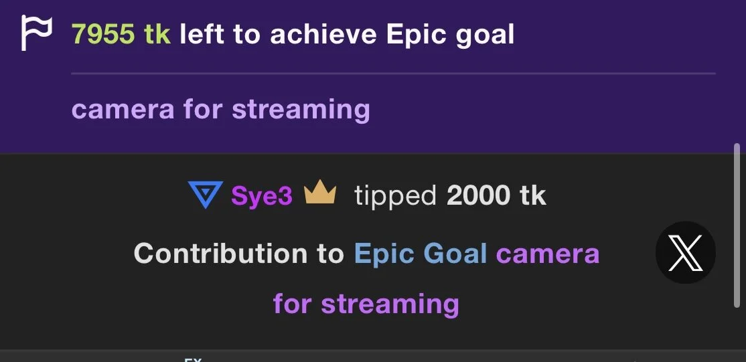746x362 pixels.
Task: Click the X share button
Action: (685, 252)
